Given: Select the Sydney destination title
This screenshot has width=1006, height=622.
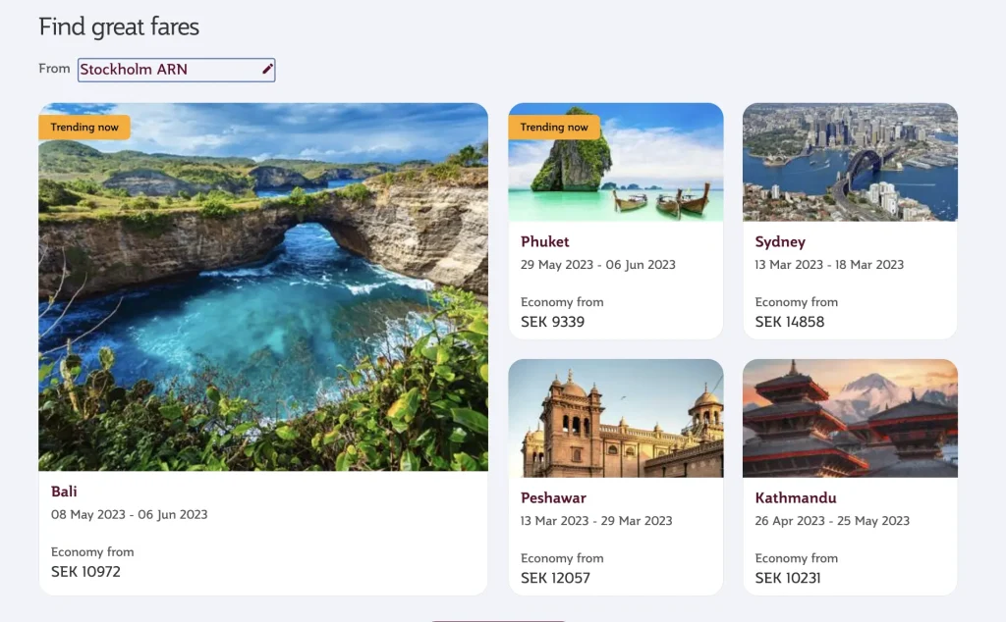Looking at the screenshot, I should pos(780,241).
